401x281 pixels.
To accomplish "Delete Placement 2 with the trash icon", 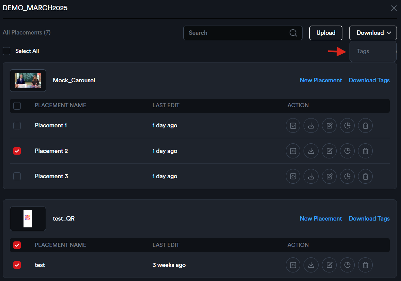I will click(x=365, y=151).
